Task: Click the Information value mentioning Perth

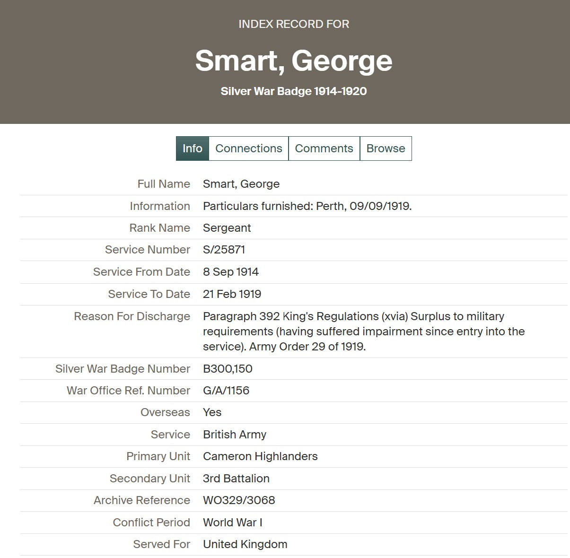Action: [307, 206]
